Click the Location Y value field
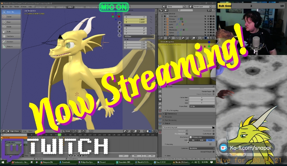The height and width of the screenshot is (166, 287). (x=135, y=19)
